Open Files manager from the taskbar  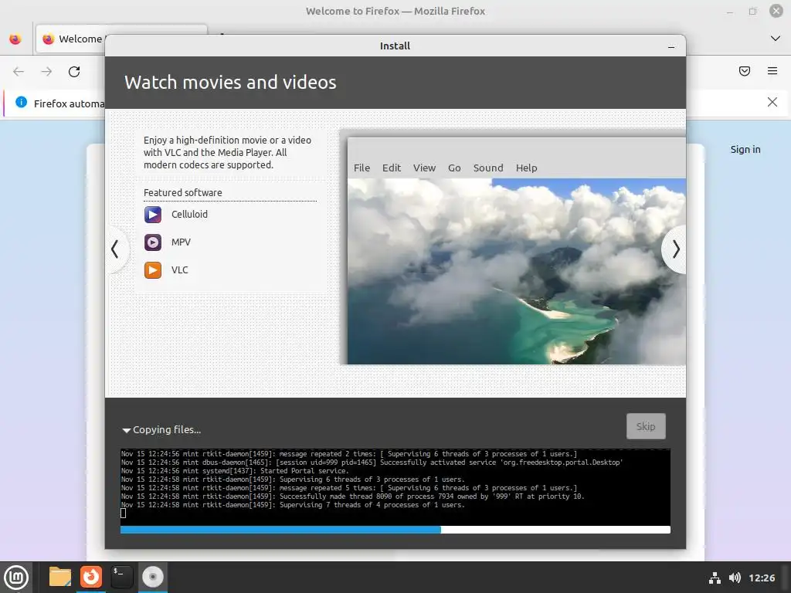60,577
